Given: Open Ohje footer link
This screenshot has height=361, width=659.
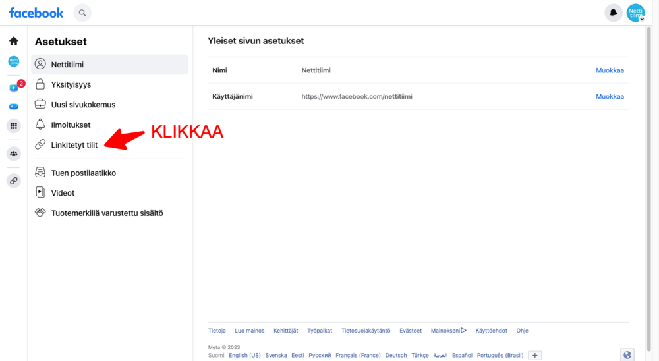Looking at the screenshot, I should tap(523, 331).
